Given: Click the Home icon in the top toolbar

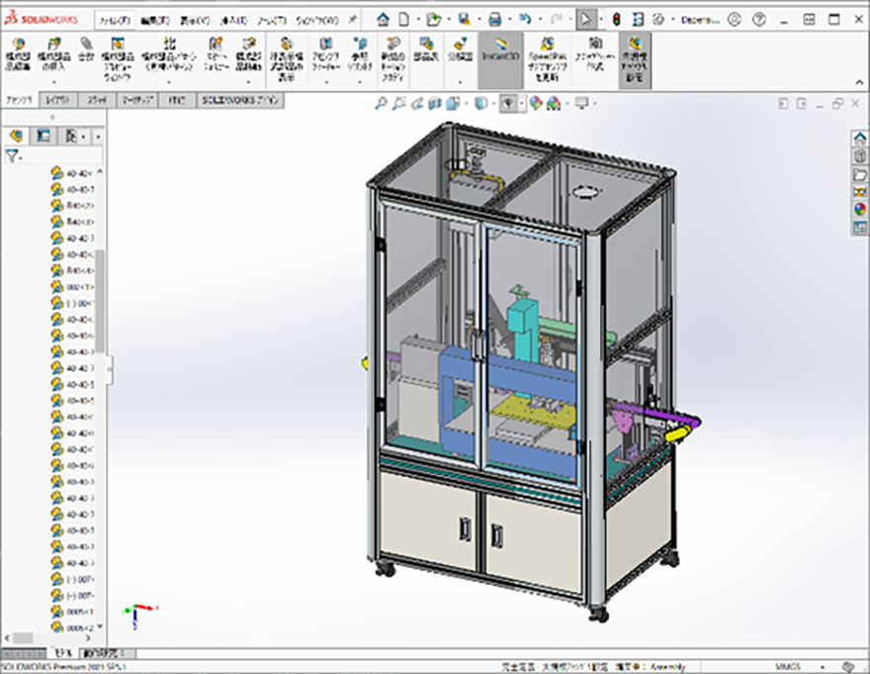Looking at the screenshot, I should tap(383, 19).
